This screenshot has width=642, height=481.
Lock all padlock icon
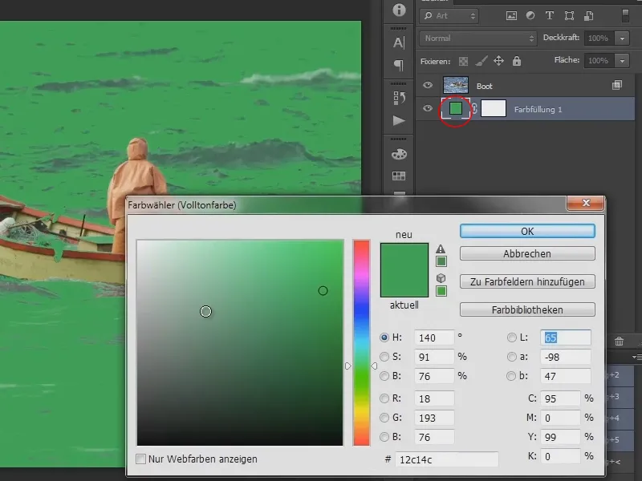(517, 61)
